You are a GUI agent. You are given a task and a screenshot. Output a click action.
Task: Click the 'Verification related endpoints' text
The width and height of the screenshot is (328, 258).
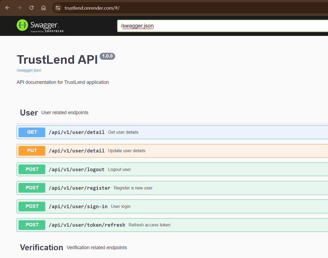97,248
